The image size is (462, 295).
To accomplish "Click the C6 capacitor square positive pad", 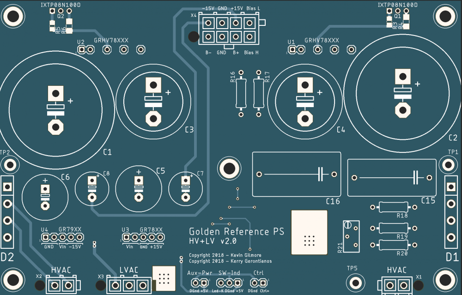I will (45, 188).
